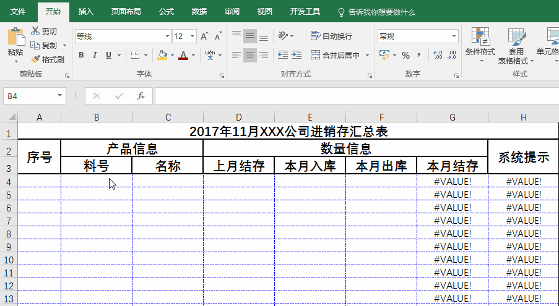Switch to the 数据 tab
This screenshot has height=306, width=559.
point(199,12)
